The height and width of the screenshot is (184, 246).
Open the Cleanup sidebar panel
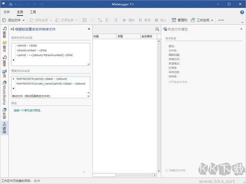click(x=5, y=61)
